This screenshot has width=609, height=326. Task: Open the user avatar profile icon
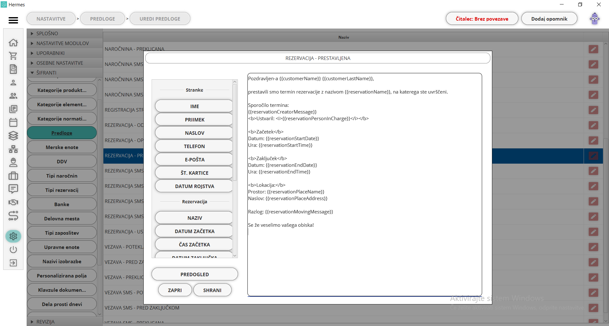tap(595, 19)
